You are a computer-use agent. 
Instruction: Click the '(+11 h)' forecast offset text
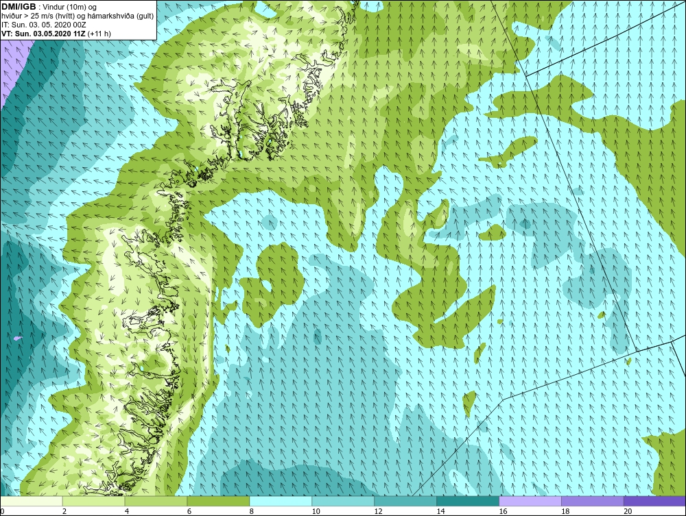(x=99, y=34)
